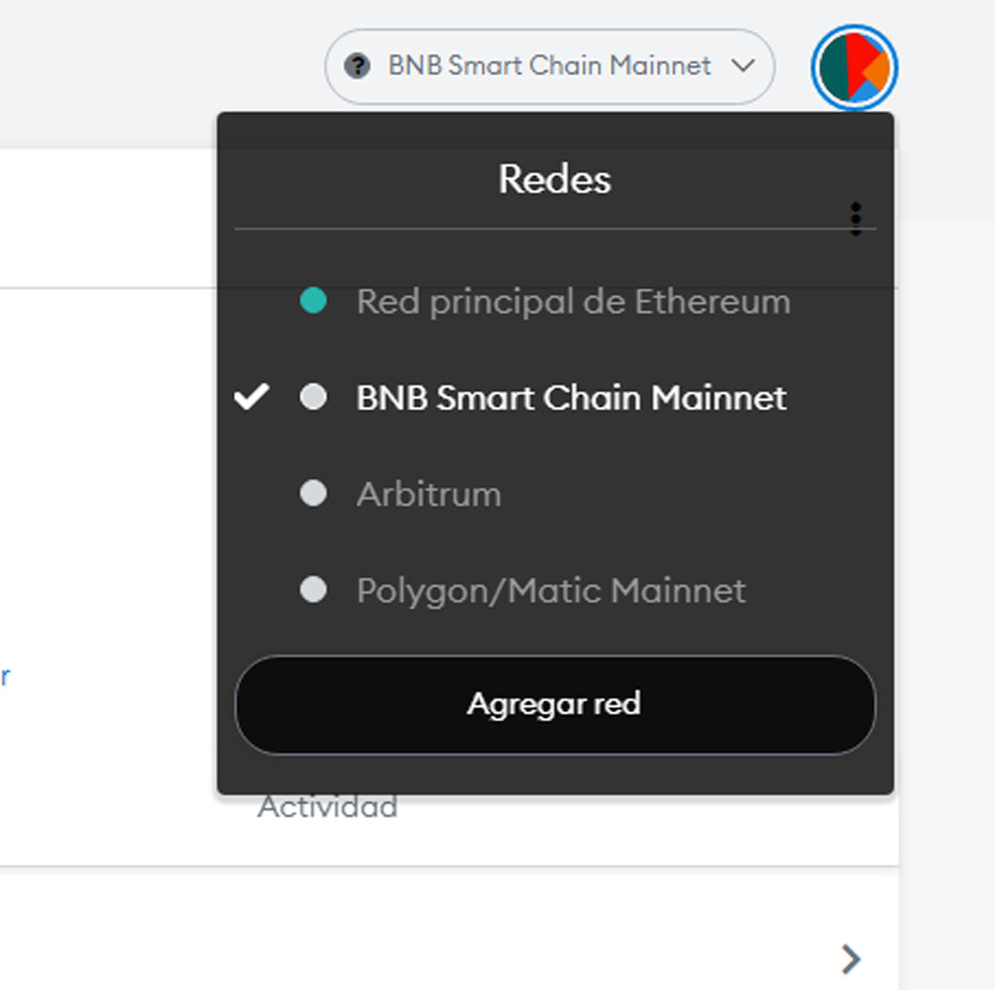The width and height of the screenshot is (995, 990).
Task: Expand the right chevron at bottom
Action: pos(851,959)
